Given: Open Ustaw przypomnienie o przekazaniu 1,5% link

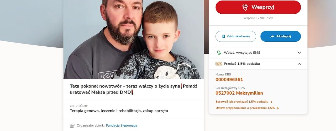Looking at the screenshot, I should pyautogui.click(x=247, y=108).
